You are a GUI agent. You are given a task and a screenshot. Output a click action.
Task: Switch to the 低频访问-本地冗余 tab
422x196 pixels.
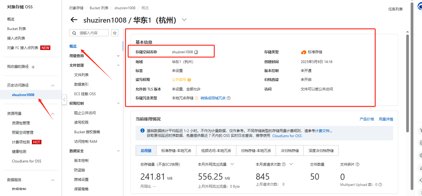(x=216, y=150)
